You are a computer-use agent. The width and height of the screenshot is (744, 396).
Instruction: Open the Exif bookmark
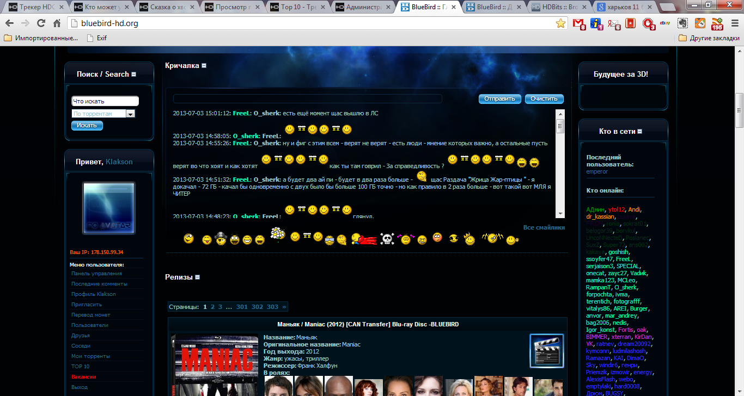[x=96, y=38]
